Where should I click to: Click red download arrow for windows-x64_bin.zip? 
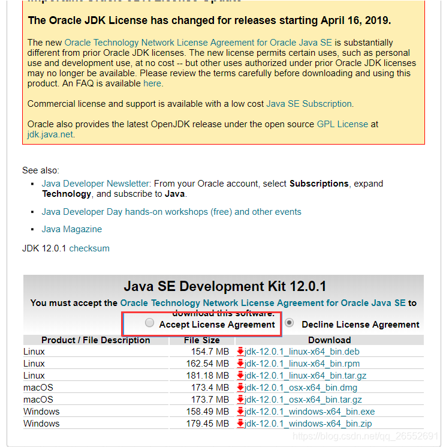click(240, 424)
